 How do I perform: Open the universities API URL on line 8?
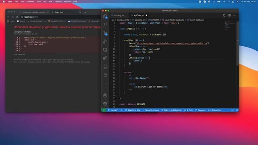(x=172, y=43)
